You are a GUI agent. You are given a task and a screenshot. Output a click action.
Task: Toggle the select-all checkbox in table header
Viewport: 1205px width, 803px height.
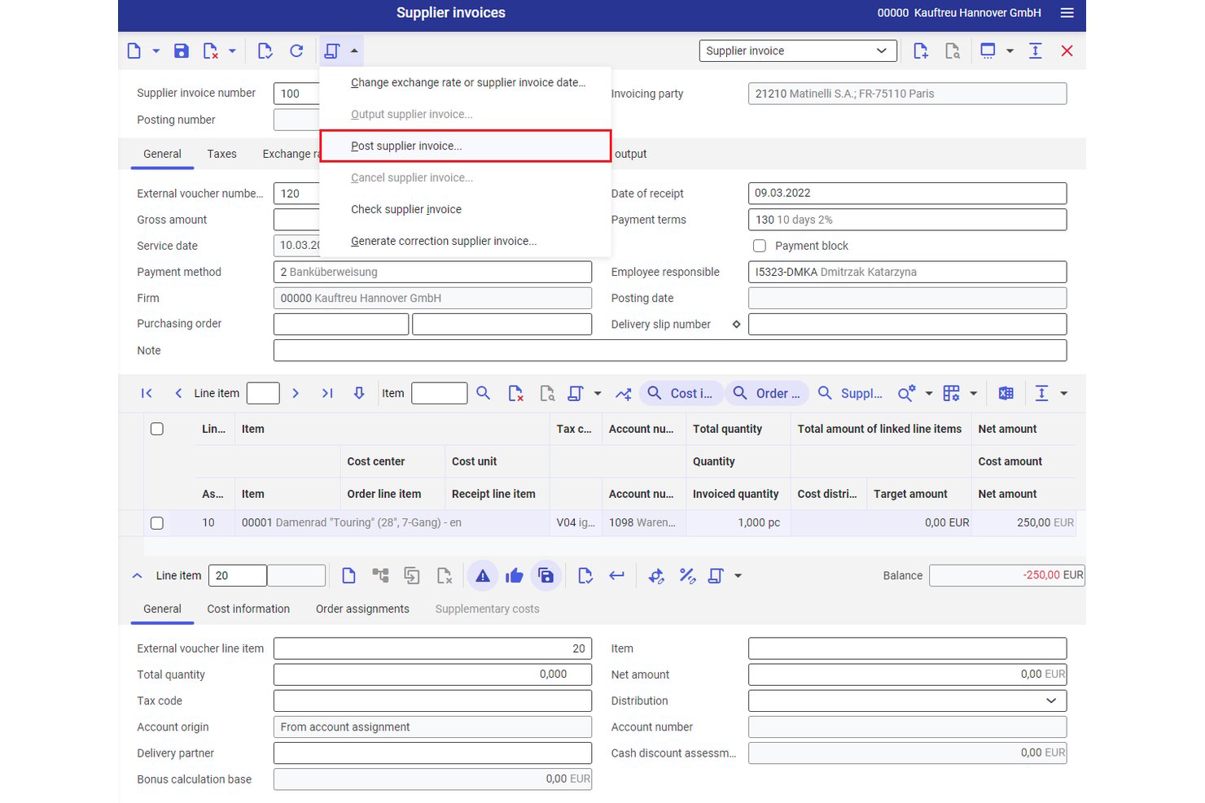pos(157,429)
